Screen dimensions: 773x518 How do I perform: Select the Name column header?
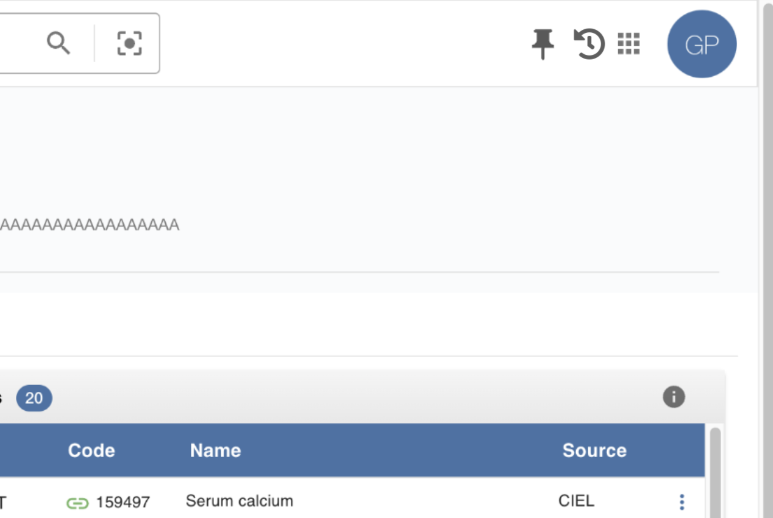215,450
